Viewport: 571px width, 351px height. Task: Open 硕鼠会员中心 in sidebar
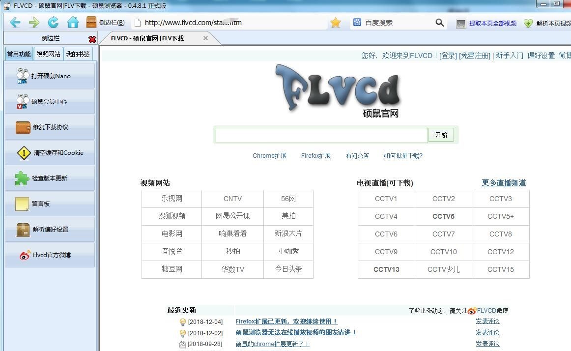click(50, 101)
